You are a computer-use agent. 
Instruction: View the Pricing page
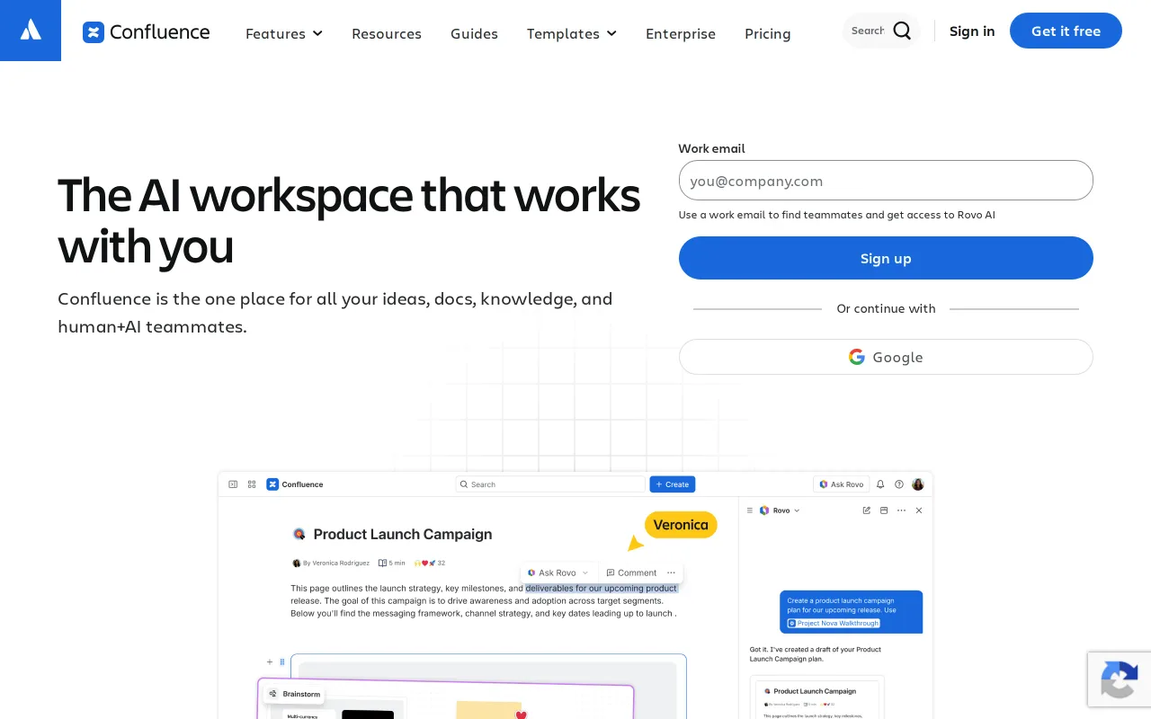(768, 33)
